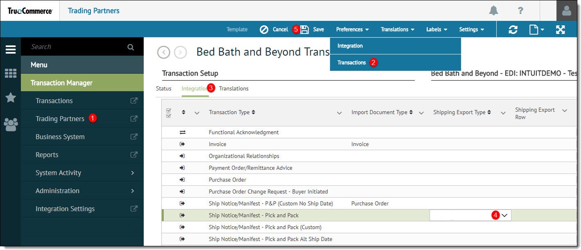The width and height of the screenshot is (581, 250).
Task: Open Import Document Type column filter chevron
Action: 421,113
